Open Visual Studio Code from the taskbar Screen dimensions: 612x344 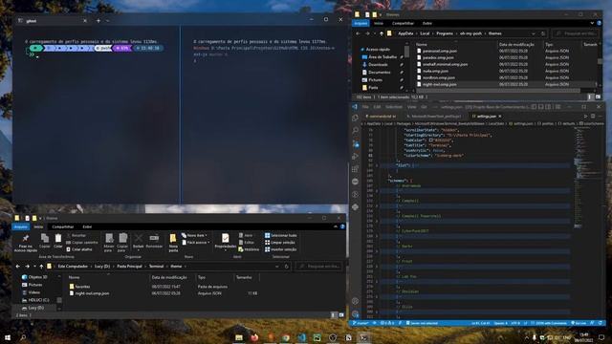coord(301,337)
